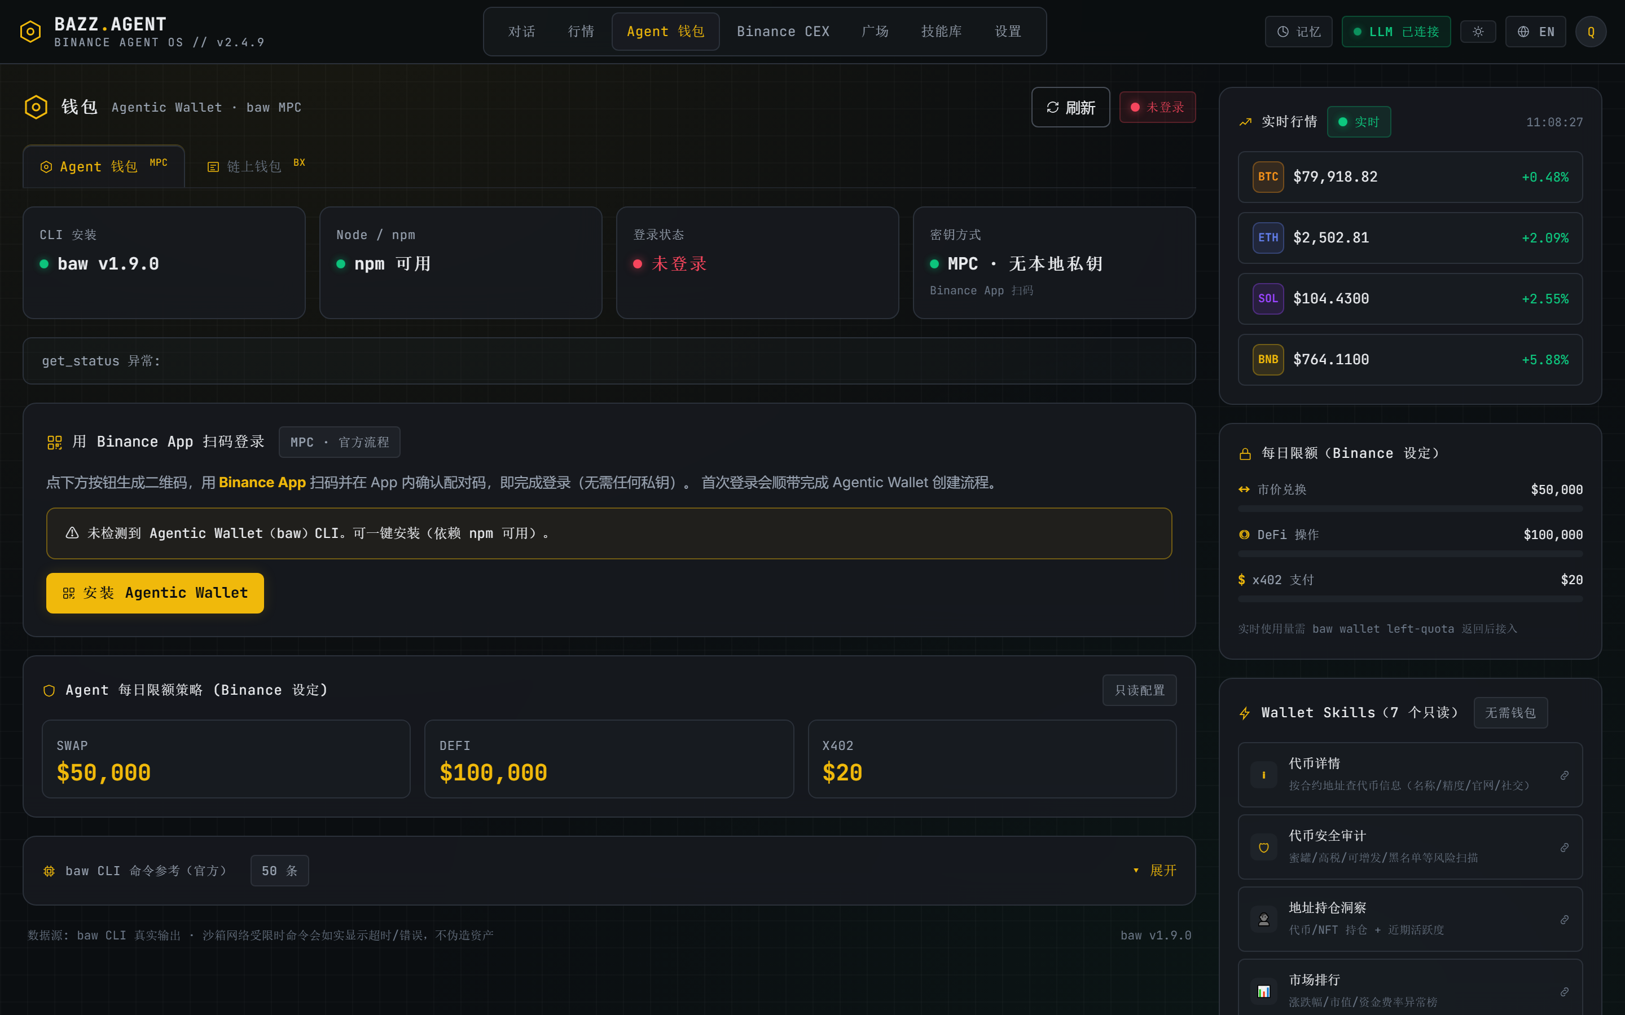Click the BTC price $79,918.82
Viewport: 1625px width, 1015px height.
(x=1335, y=177)
